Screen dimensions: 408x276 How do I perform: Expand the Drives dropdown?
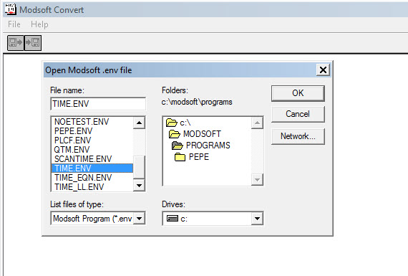(x=257, y=219)
